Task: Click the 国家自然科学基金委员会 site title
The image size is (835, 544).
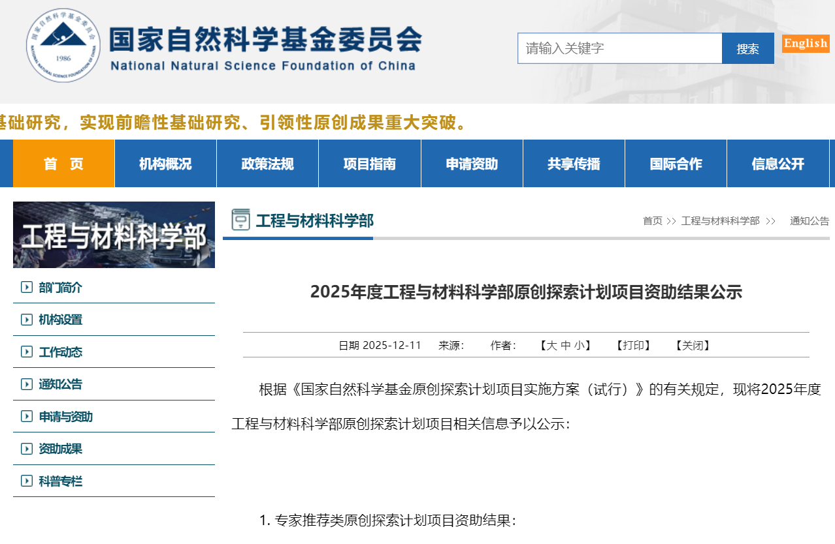Action: click(265, 39)
